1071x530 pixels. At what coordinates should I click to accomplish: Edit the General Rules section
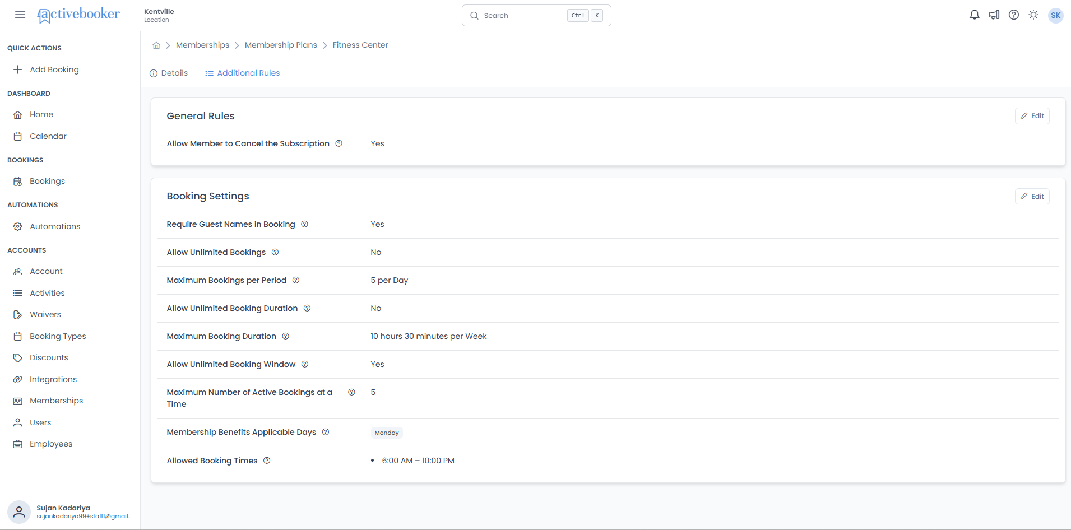[1032, 116]
